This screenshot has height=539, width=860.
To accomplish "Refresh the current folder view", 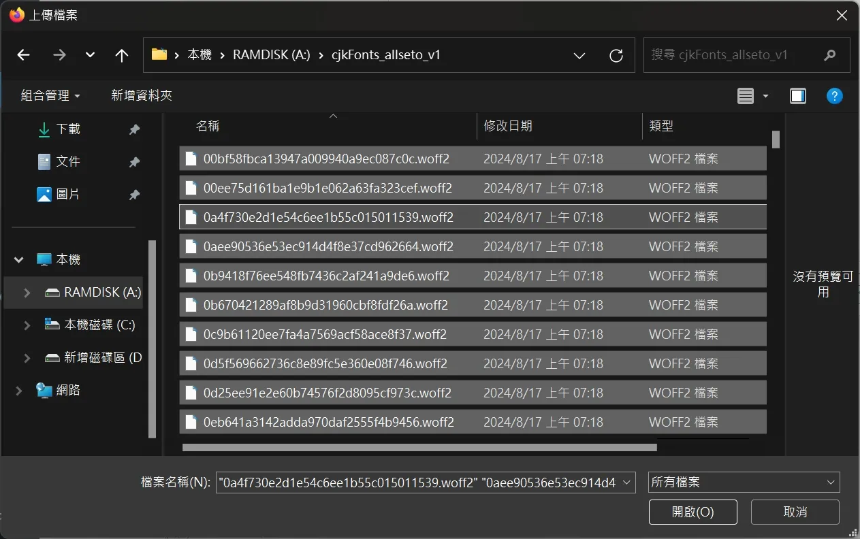I will tap(616, 55).
